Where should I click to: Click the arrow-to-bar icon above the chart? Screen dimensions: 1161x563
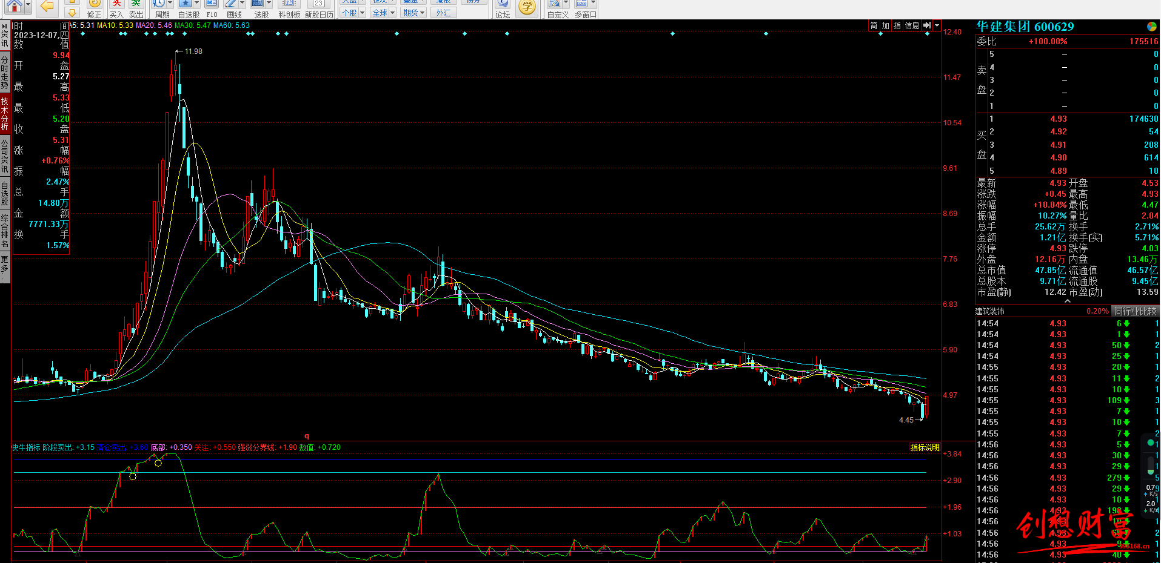tap(927, 25)
